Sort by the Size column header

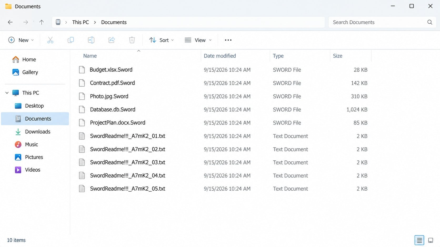click(338, 56)
